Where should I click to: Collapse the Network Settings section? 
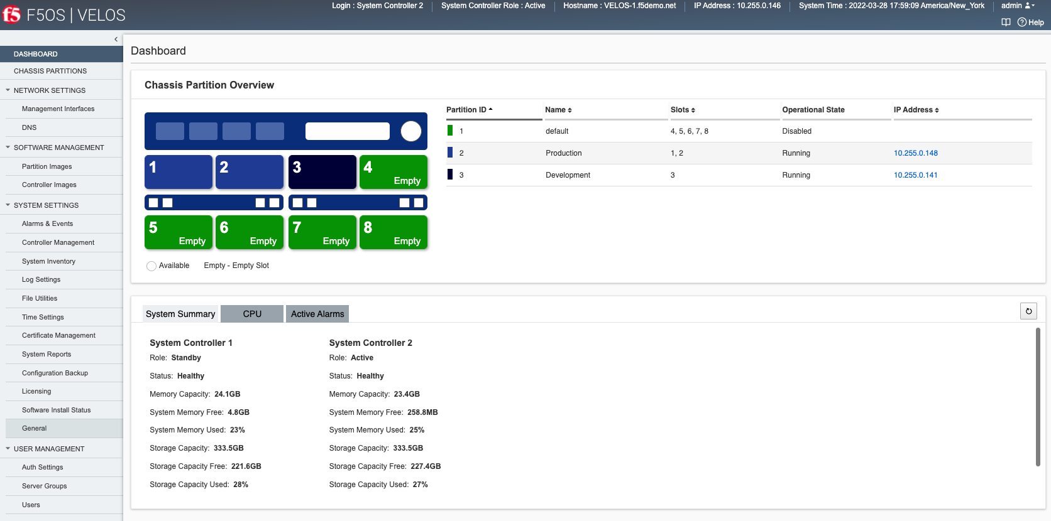click(8, 90)
